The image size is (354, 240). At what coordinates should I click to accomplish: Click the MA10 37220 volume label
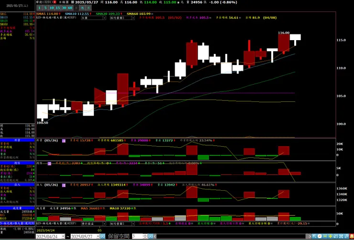pos(121,208)
